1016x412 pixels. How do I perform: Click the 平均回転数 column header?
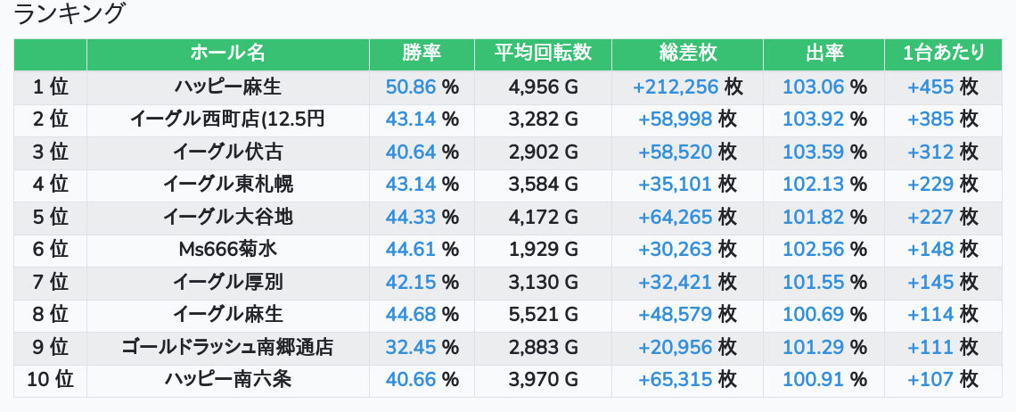tap(543, 54)
